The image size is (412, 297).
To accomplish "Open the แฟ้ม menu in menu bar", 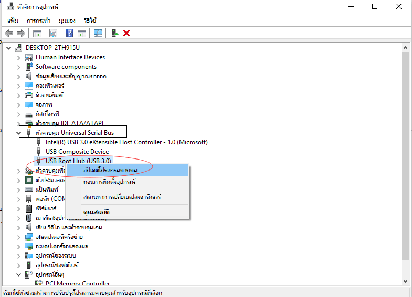I will click(13, 20).
